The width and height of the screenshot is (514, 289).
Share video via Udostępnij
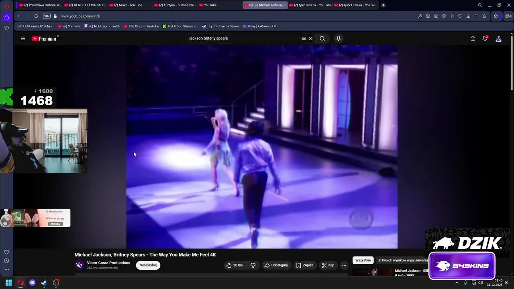(x=276, y=265)
